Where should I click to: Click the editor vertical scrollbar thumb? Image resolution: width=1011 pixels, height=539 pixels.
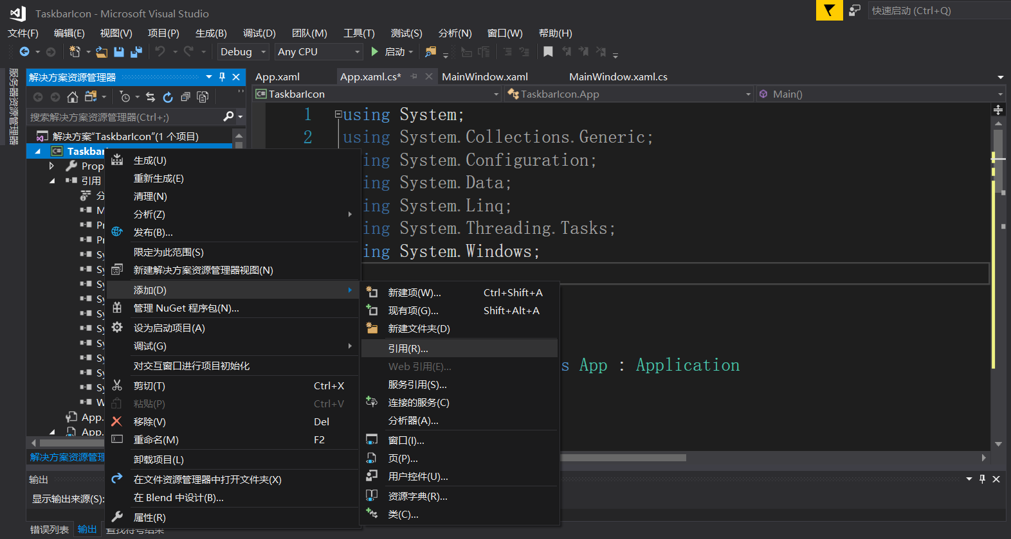click(998, 161)
